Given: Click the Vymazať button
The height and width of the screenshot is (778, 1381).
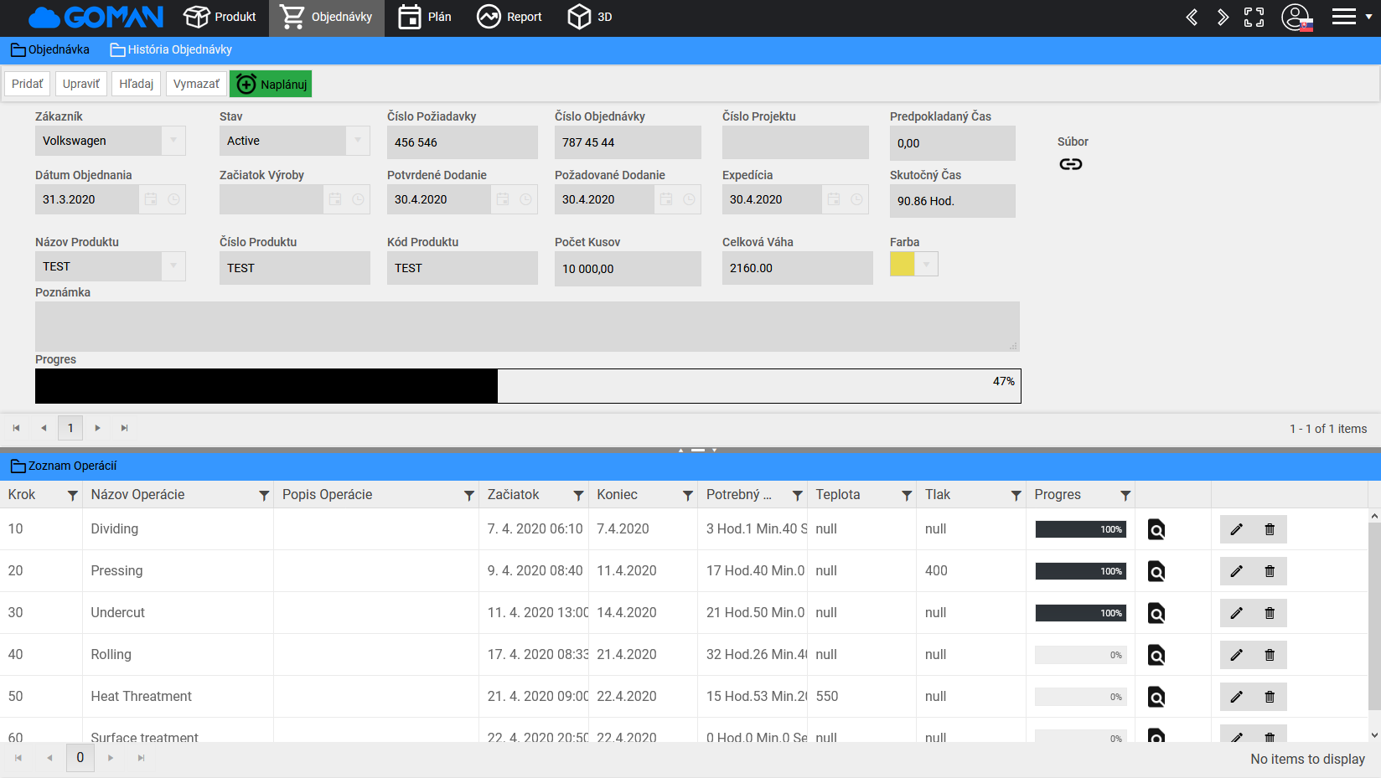Looking at the screenshot, I should pyautogui.click(x=196, y=84).
